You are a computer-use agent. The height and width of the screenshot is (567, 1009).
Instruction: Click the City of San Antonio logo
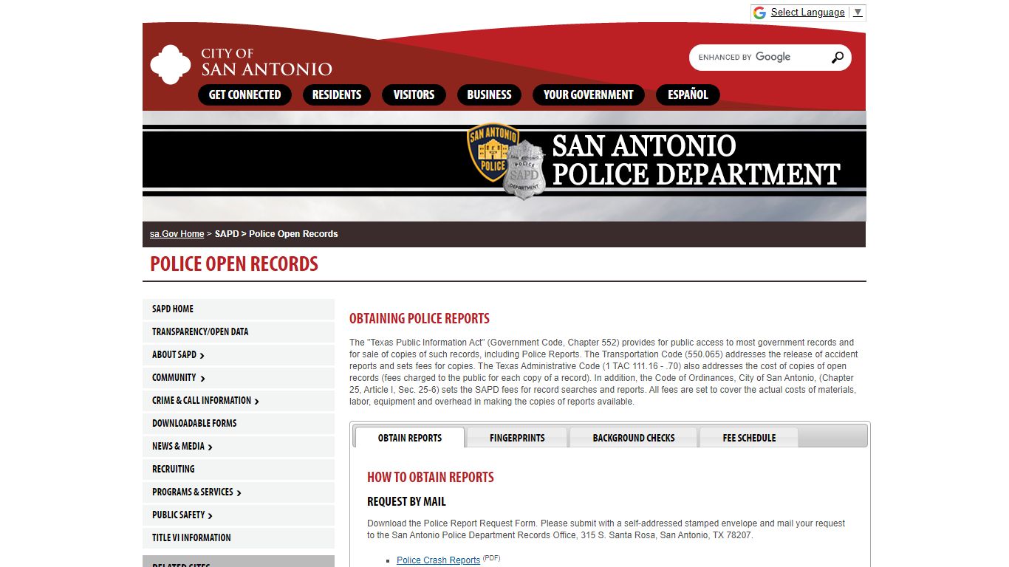(171, 64)
